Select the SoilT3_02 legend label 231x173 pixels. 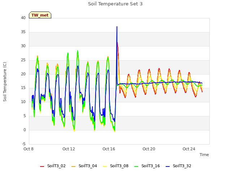[56, 166]
